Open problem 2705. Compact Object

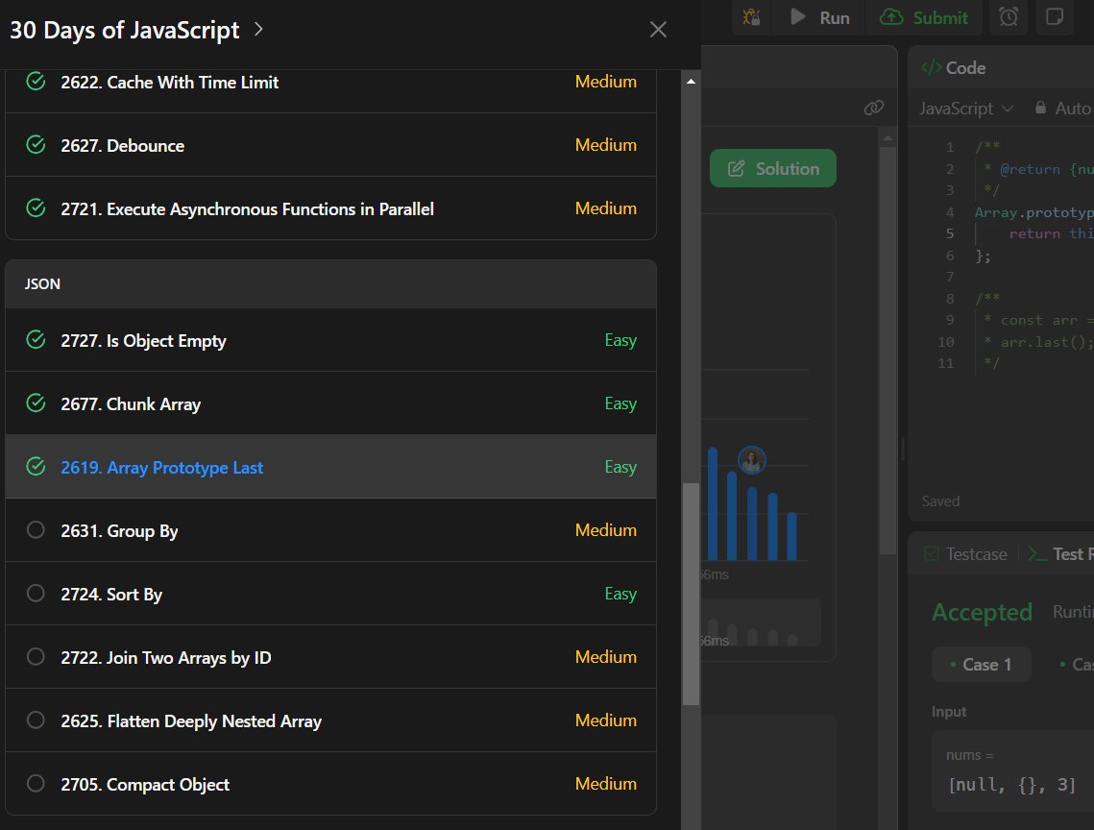point(330,784)
